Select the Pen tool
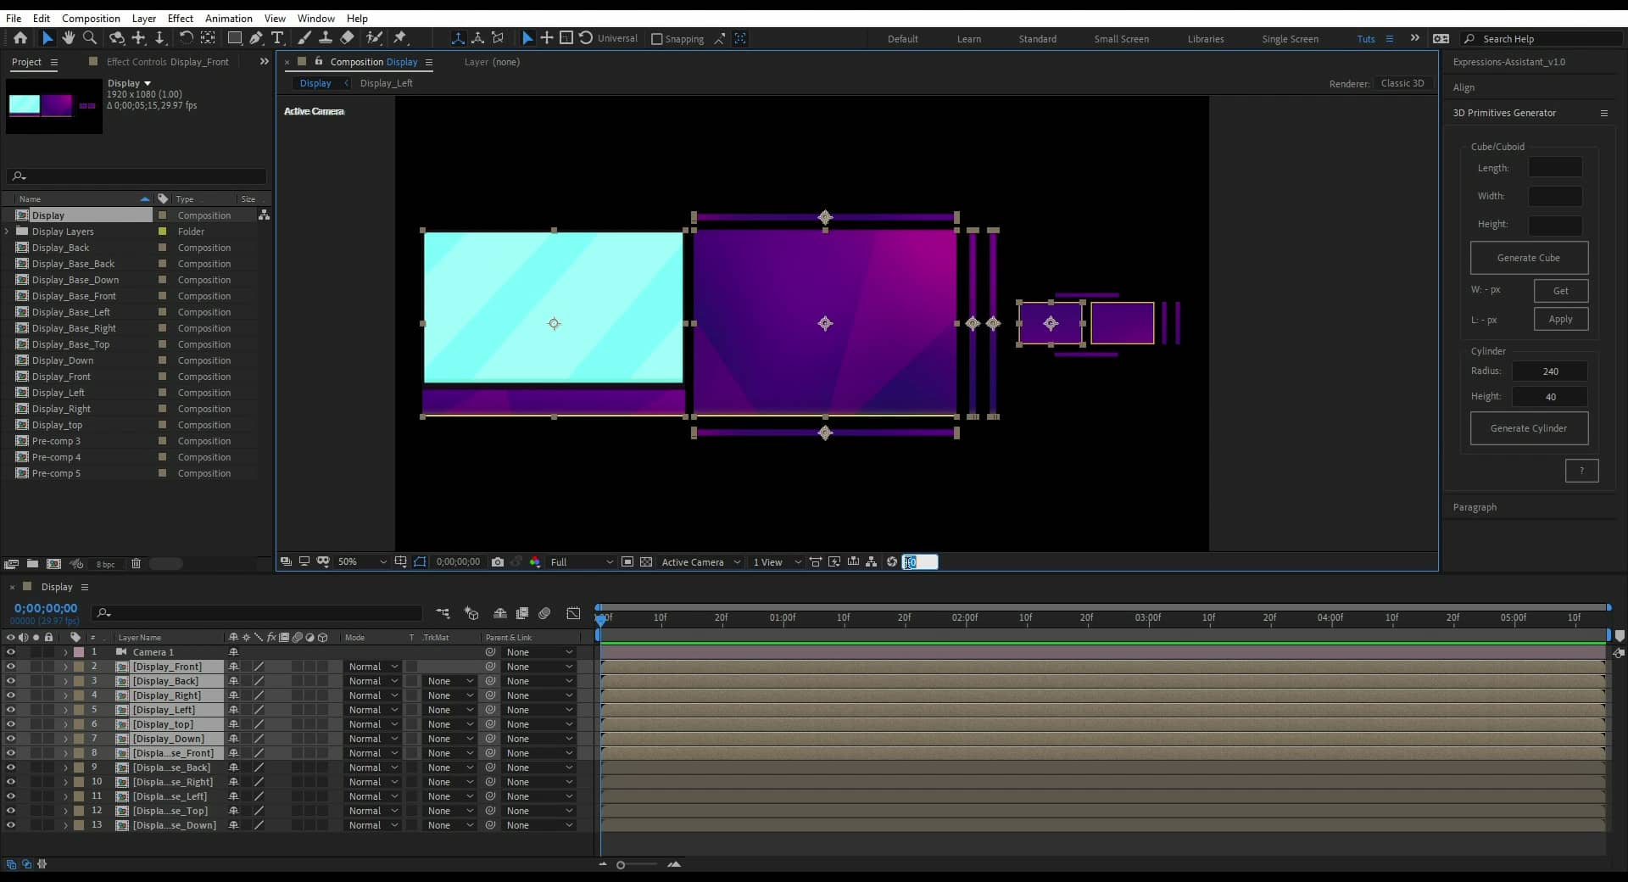 click(x=255, y=38)
